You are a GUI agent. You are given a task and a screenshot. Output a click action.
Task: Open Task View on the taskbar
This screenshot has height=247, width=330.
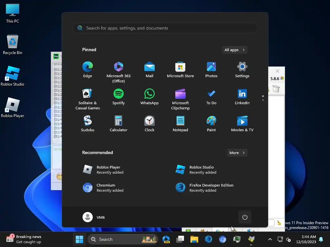180,239
